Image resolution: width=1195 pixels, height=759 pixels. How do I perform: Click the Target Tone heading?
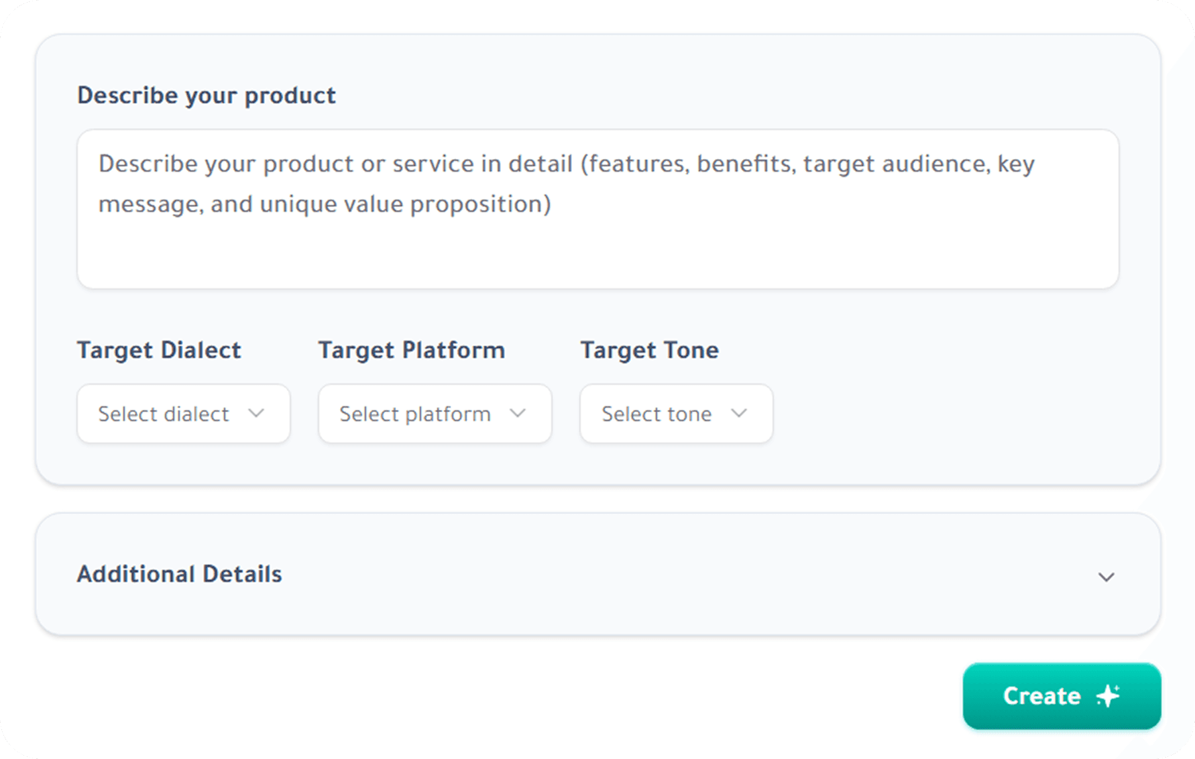(649, 349)
